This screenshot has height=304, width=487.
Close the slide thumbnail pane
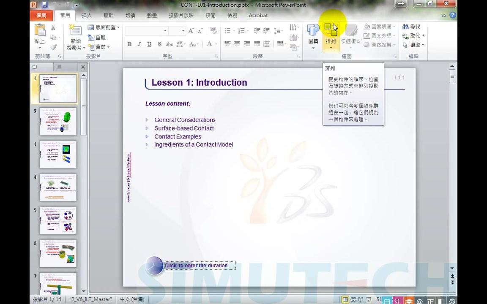coord(83,67)
